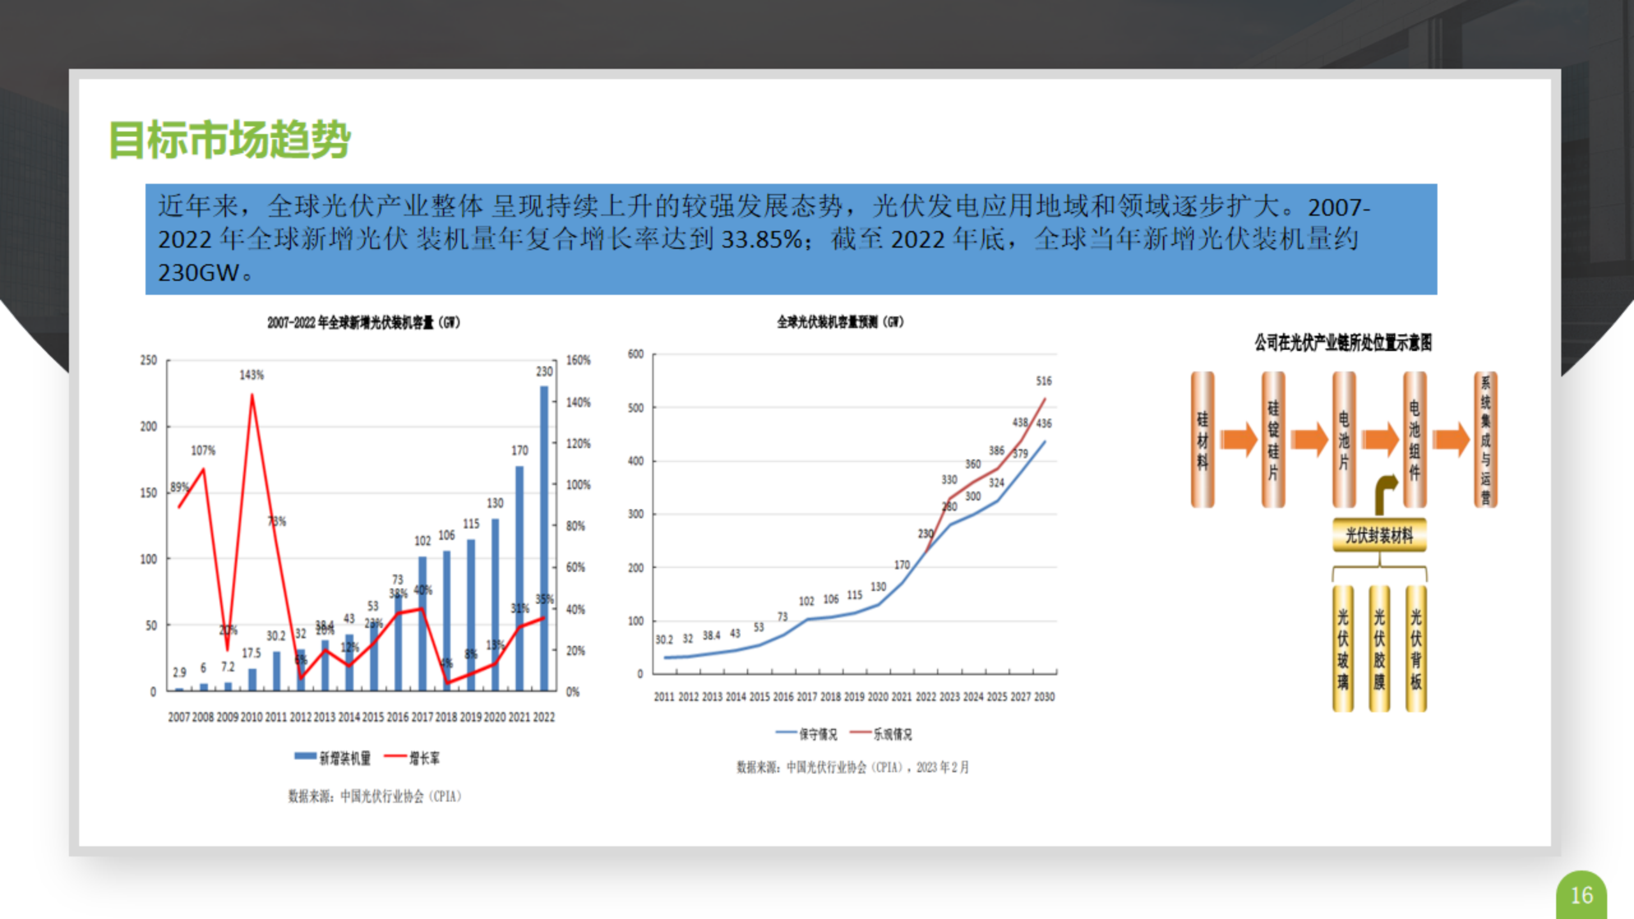This screenshot has width=1634, height=919.
Task: Select the blue summary text box
Action: tap(791, 239)
